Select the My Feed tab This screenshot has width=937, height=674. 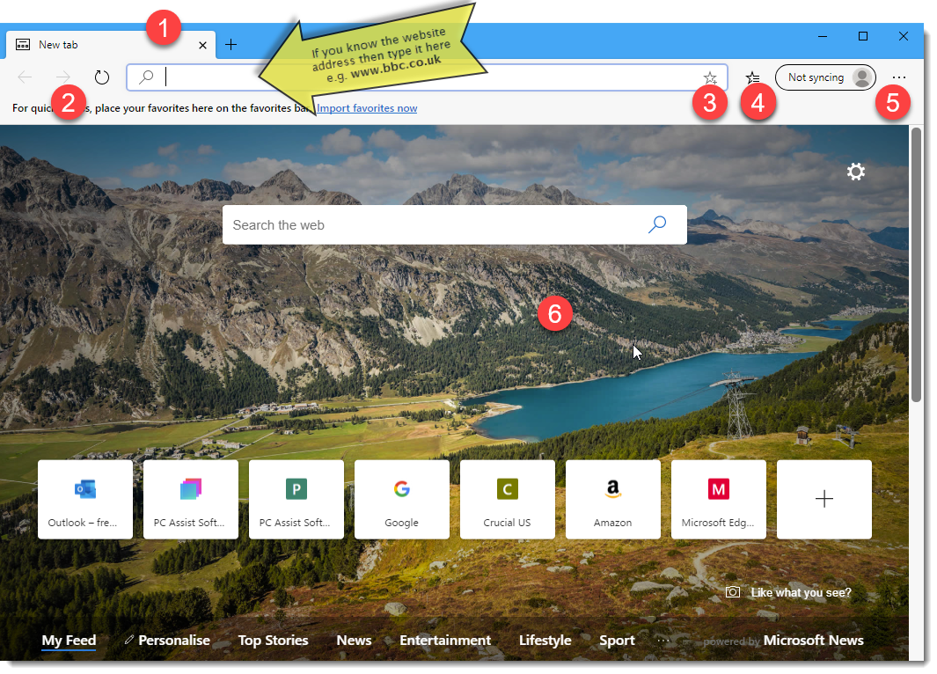(x=69, y=641)
